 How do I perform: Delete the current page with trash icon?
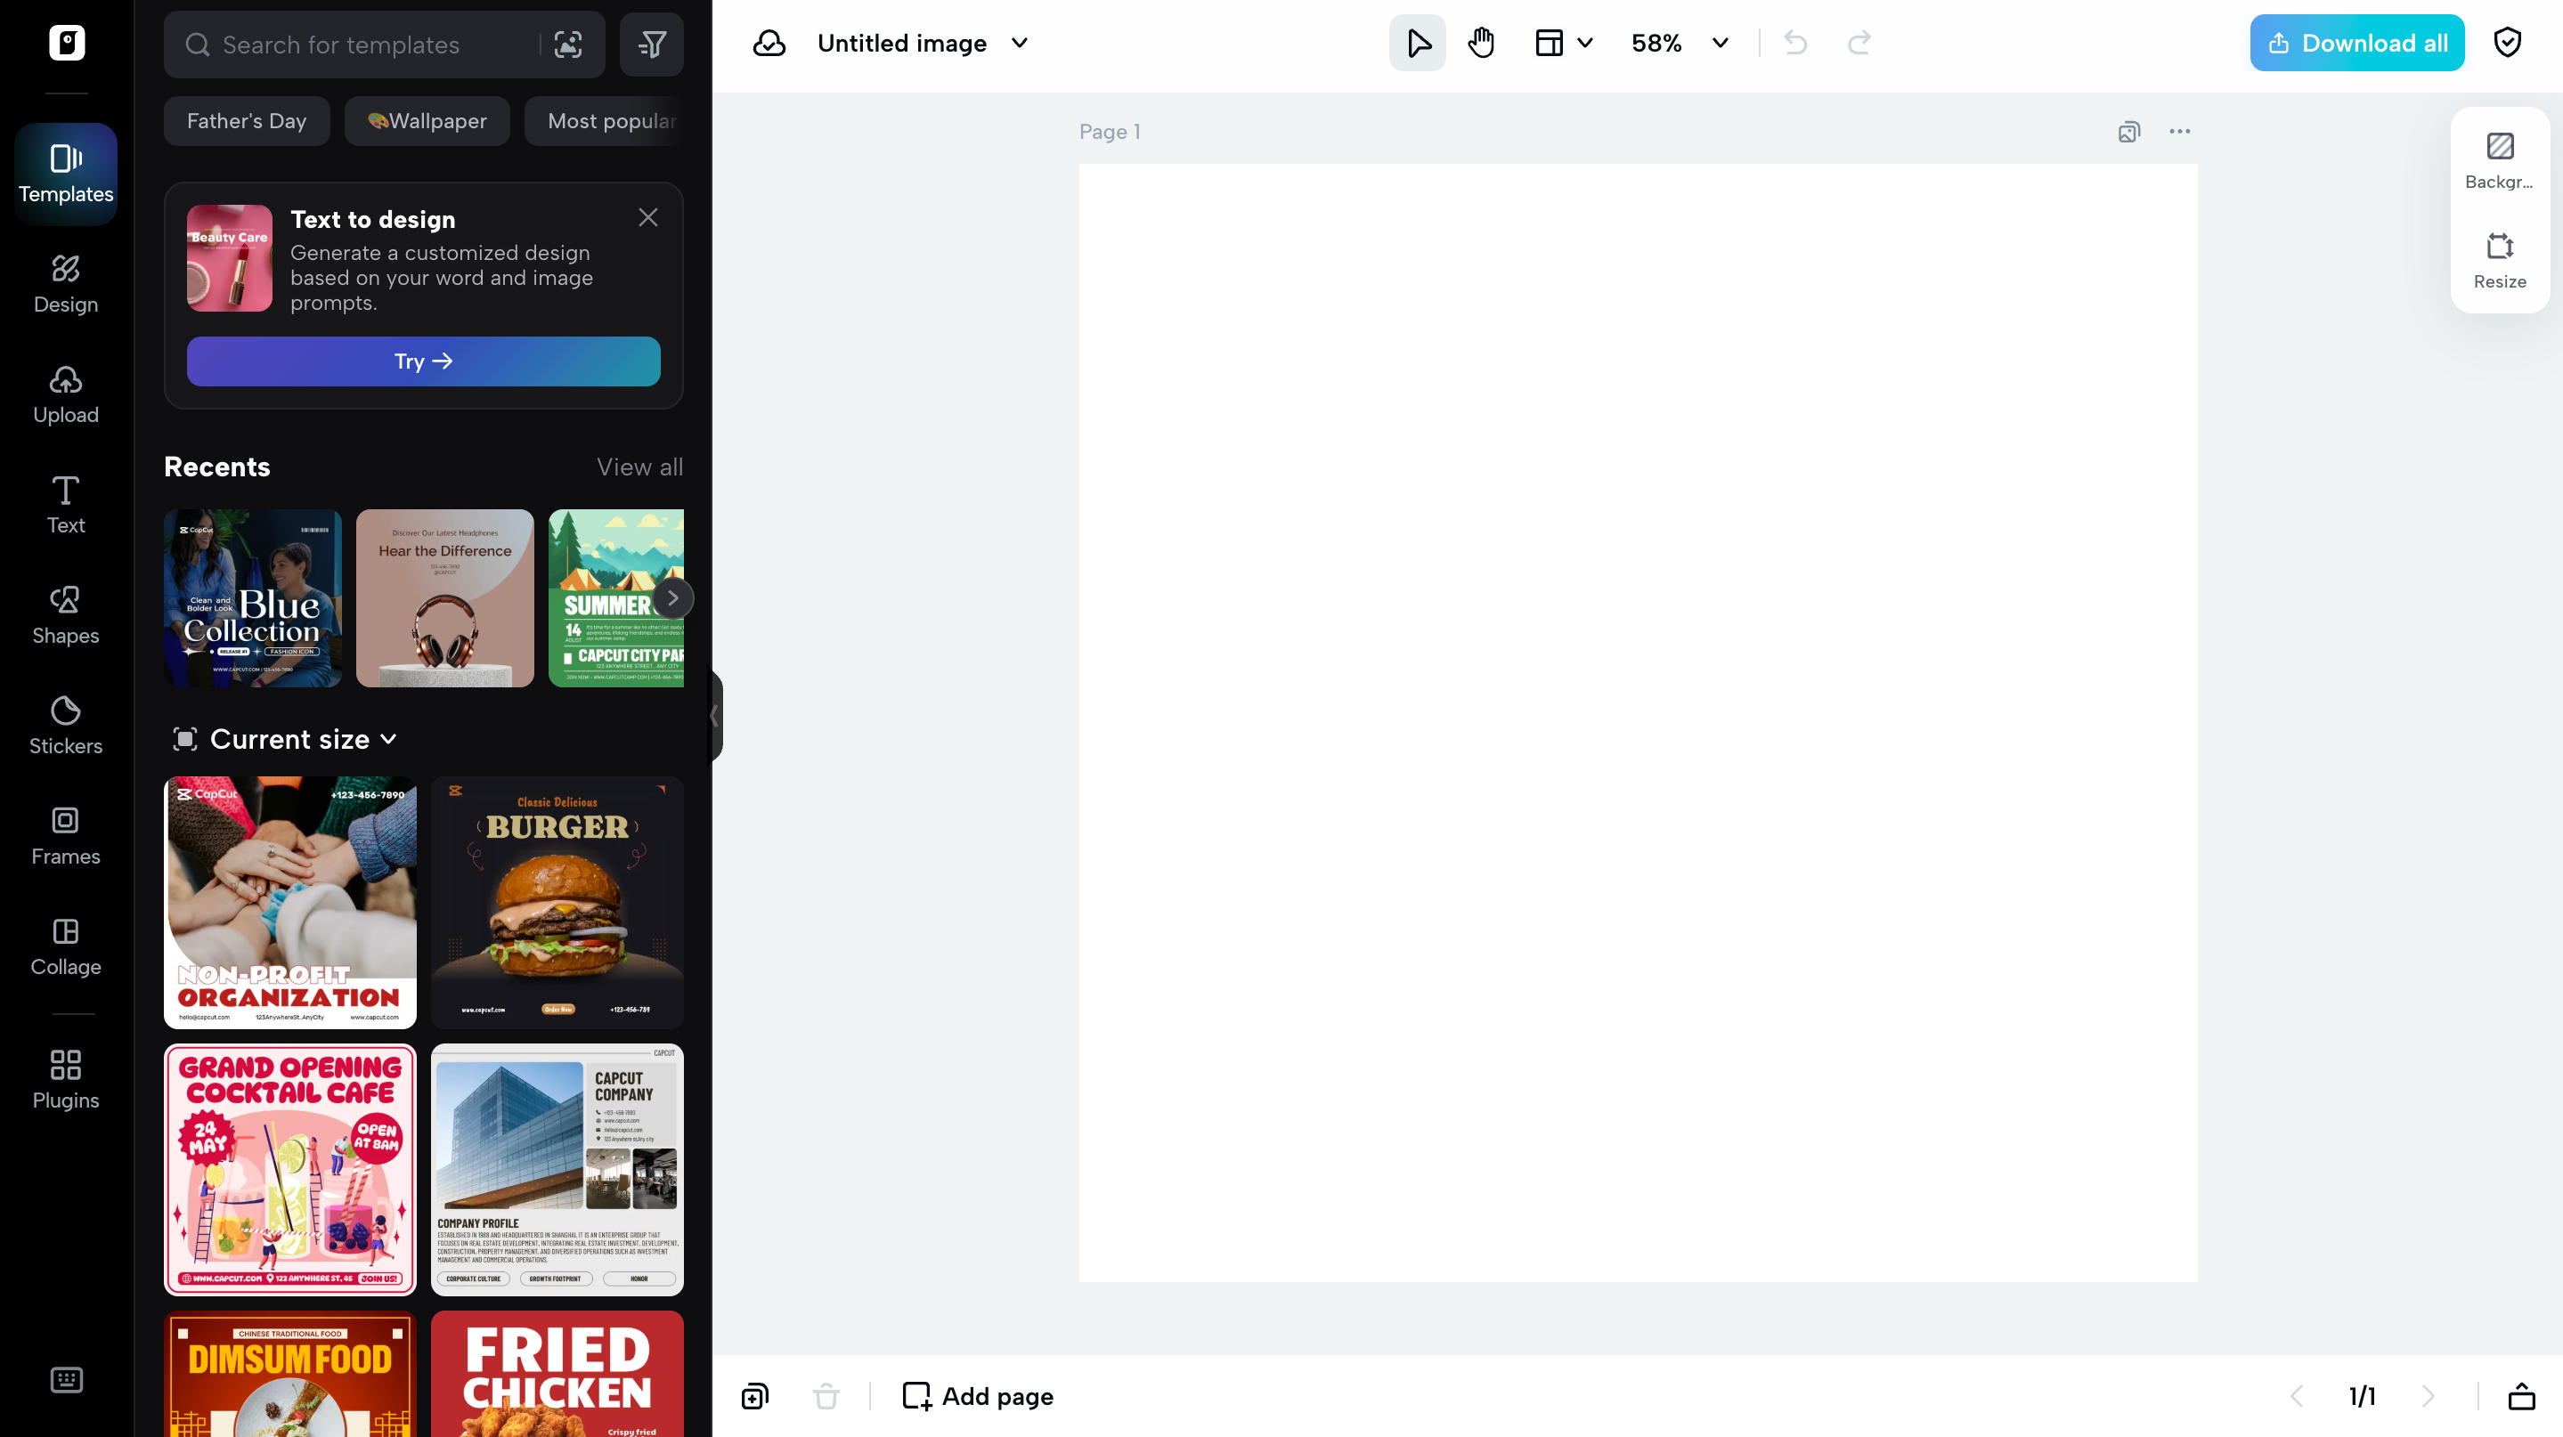pos(826,1396)
